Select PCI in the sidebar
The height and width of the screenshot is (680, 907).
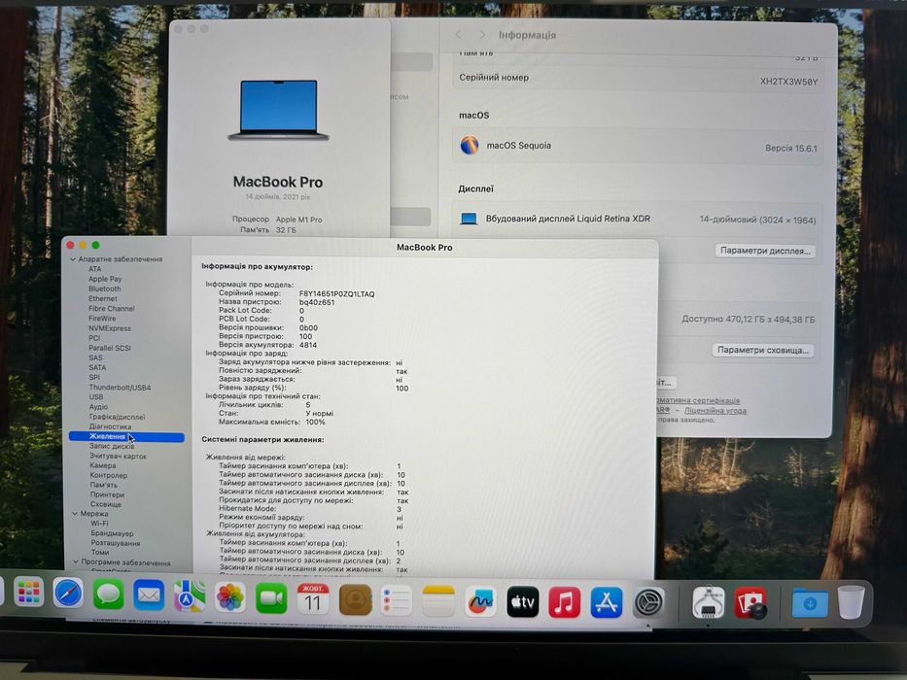click(x=94, y=338)
